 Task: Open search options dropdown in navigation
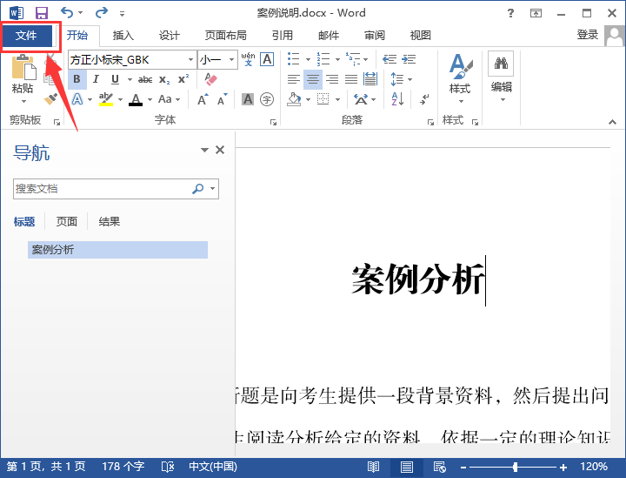pyautogui.click(x=213, y=189)
